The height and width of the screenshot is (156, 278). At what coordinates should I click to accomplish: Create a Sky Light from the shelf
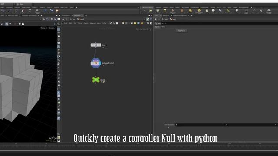pyautogui.click(x=207, y=11)
